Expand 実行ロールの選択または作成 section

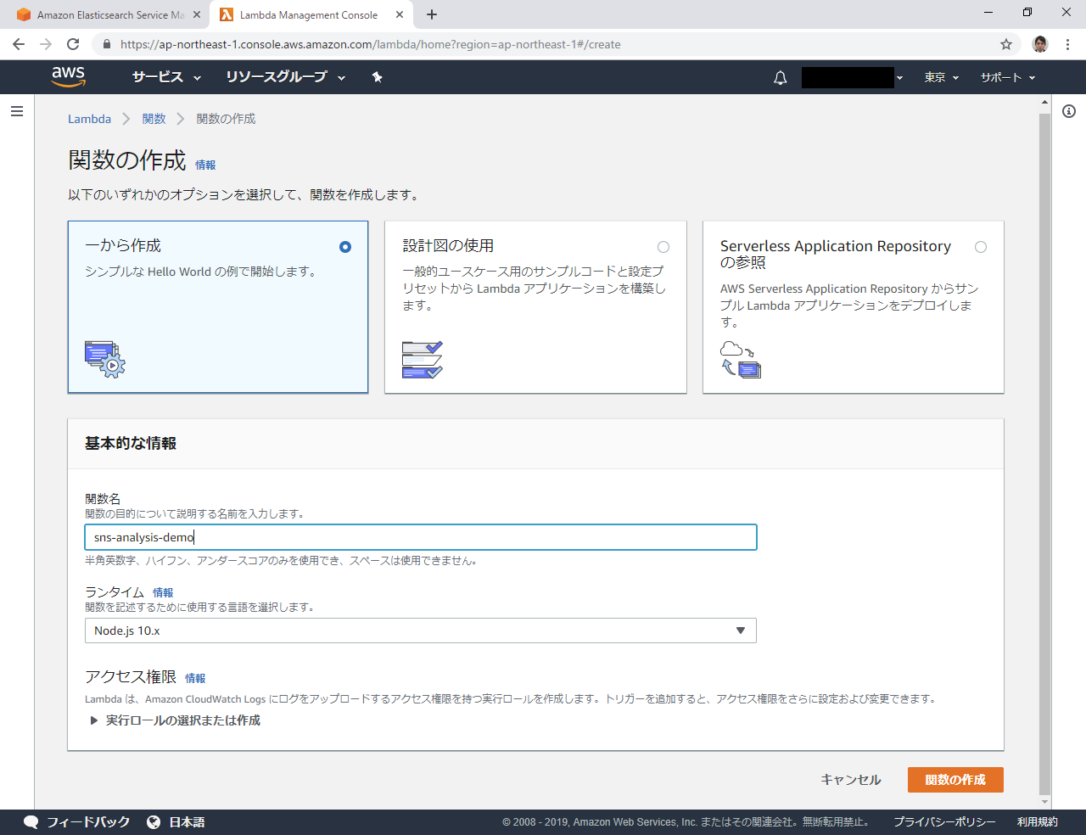[x=175, y=720]
